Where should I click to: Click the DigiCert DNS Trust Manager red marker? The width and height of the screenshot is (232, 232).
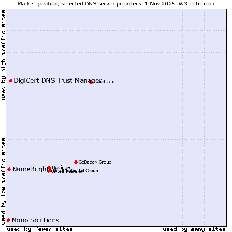10,80
